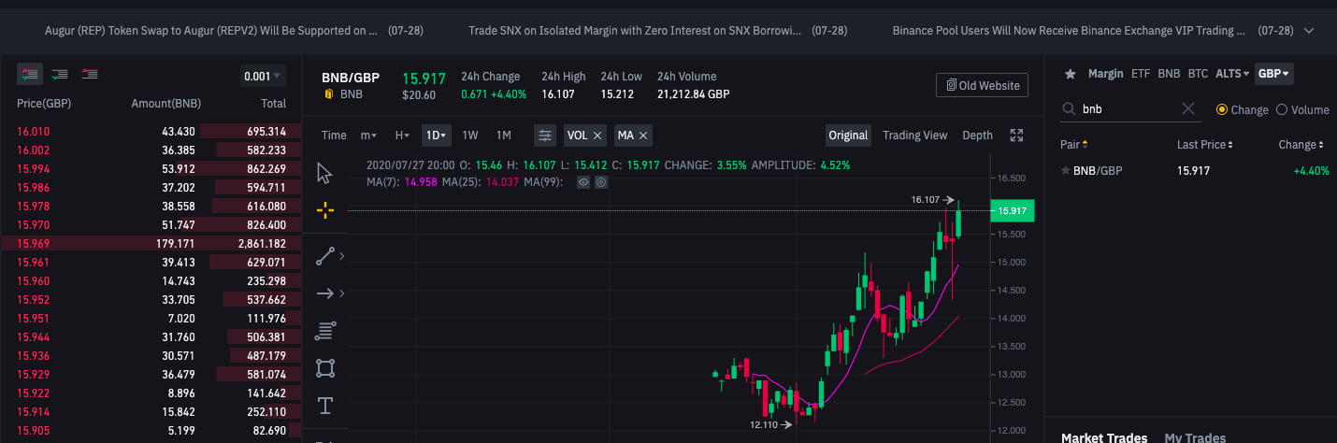This screenshot has width=1337, height=443.
Task: Open Binance Pool VIP trading announcement
Action: coord(1069,31)
